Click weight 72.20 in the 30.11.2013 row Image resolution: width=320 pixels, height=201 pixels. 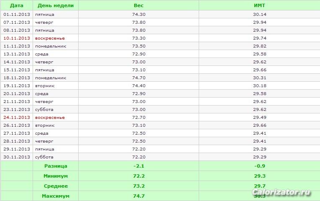[x=139, y=157]
